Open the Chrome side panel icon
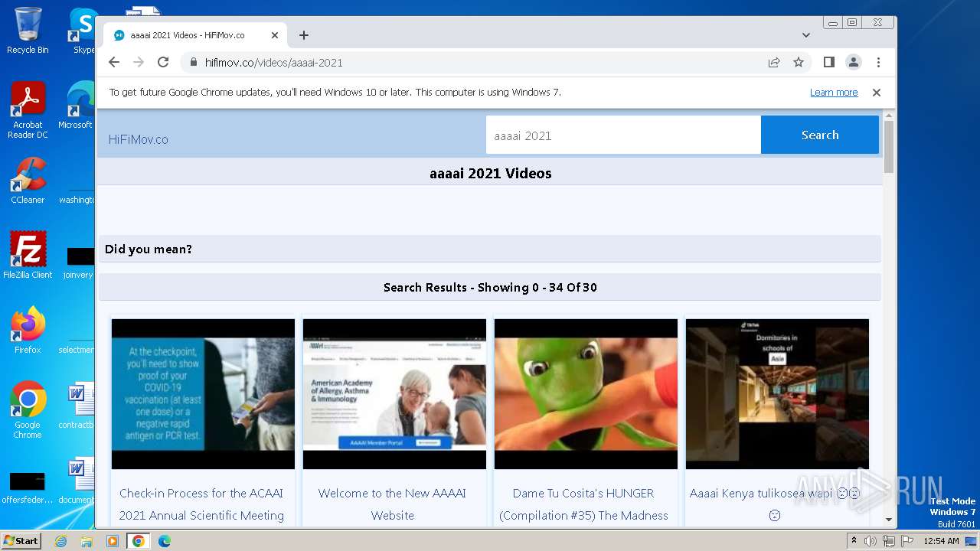The image size is (980, 551). (x=828, y=62)
